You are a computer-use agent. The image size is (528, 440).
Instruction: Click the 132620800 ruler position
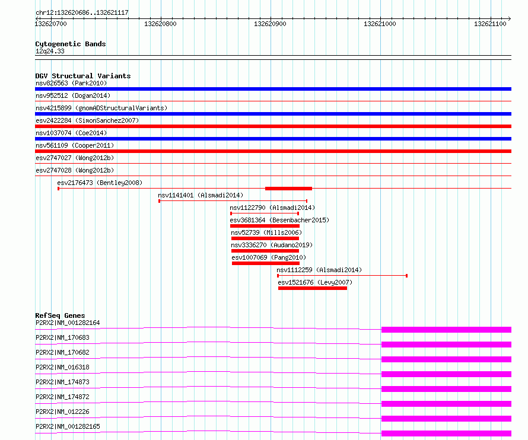click(x=160, y=24)
